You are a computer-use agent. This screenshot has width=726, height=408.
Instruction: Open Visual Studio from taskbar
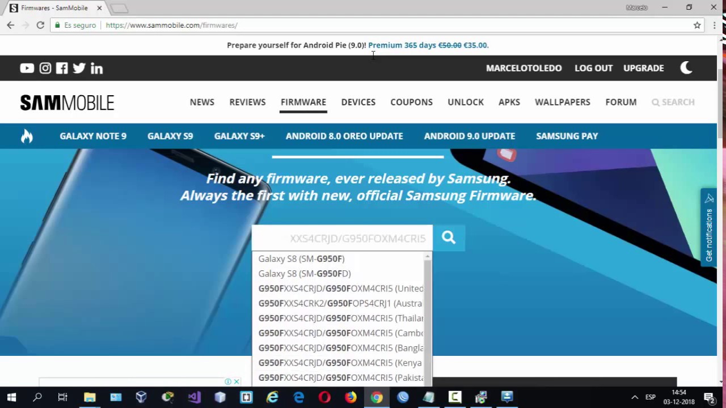[x=194, y=397]
